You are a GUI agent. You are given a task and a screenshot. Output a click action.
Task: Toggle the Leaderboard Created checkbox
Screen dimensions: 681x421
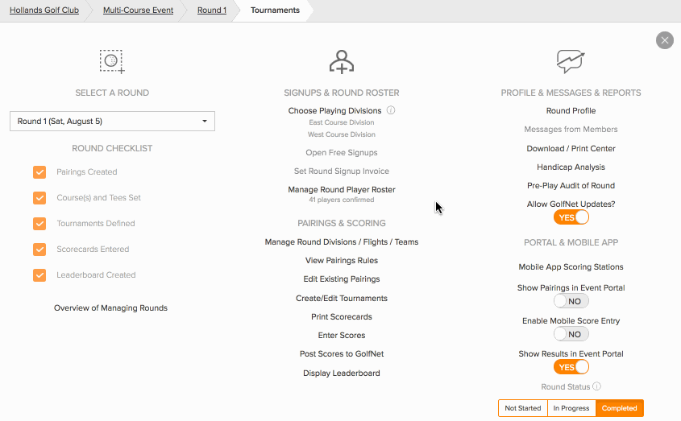(x=39, y=275)
